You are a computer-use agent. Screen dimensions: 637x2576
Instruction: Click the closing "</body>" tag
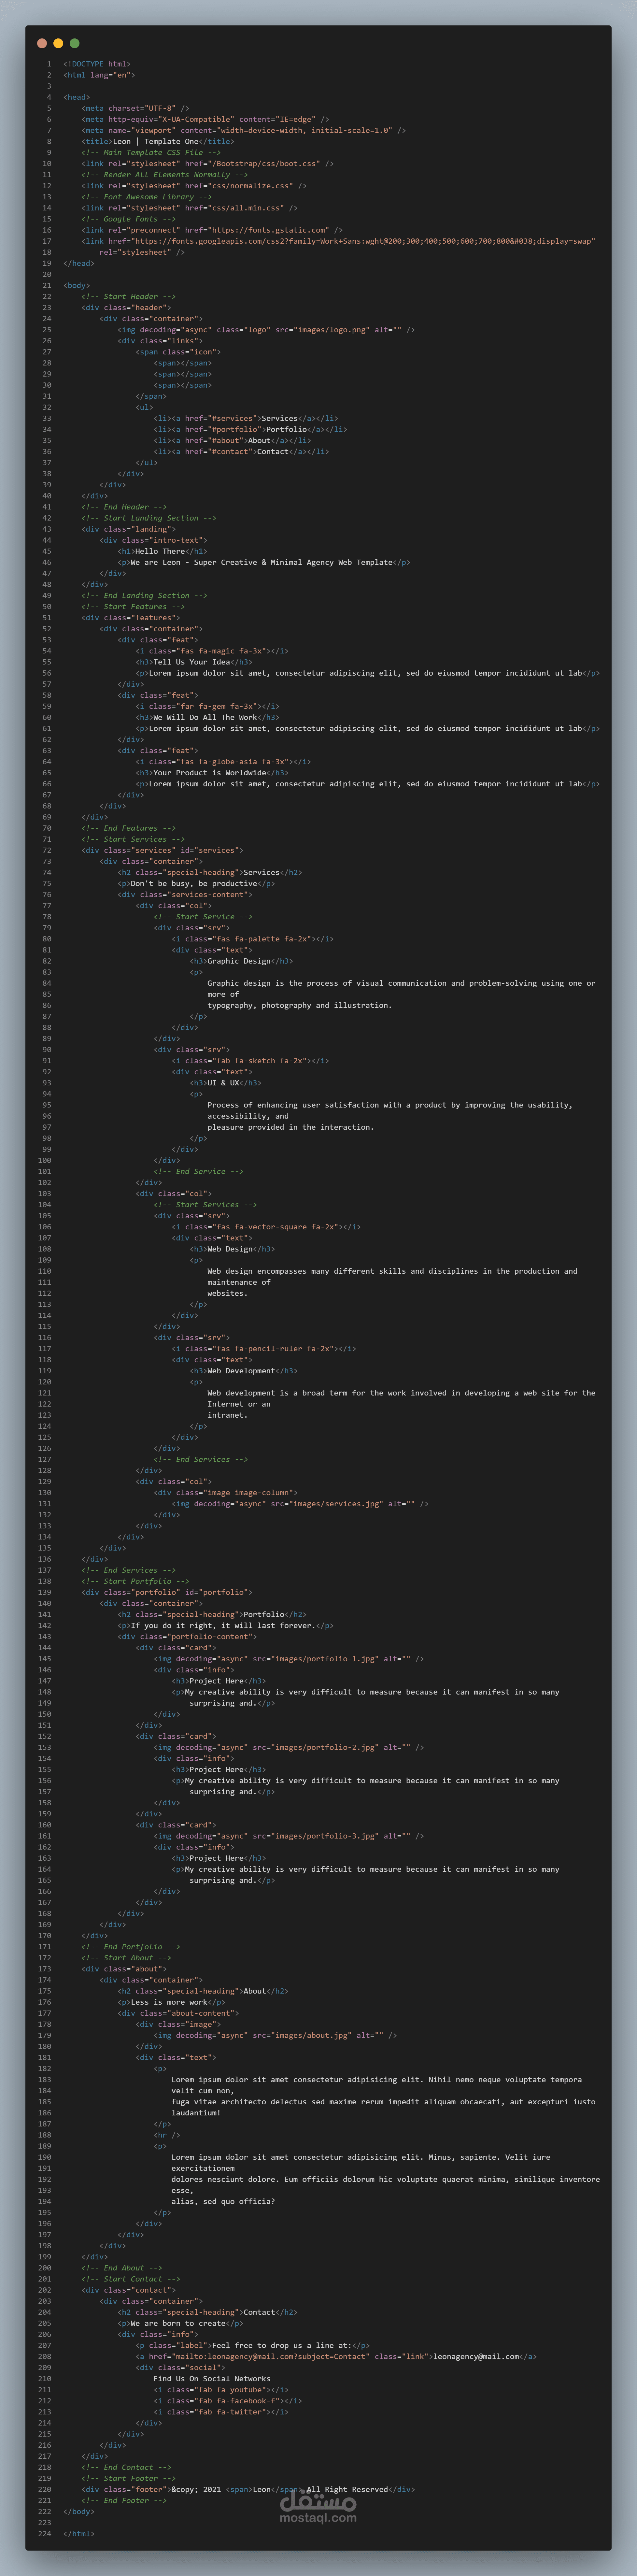[x=79, y=2512]
